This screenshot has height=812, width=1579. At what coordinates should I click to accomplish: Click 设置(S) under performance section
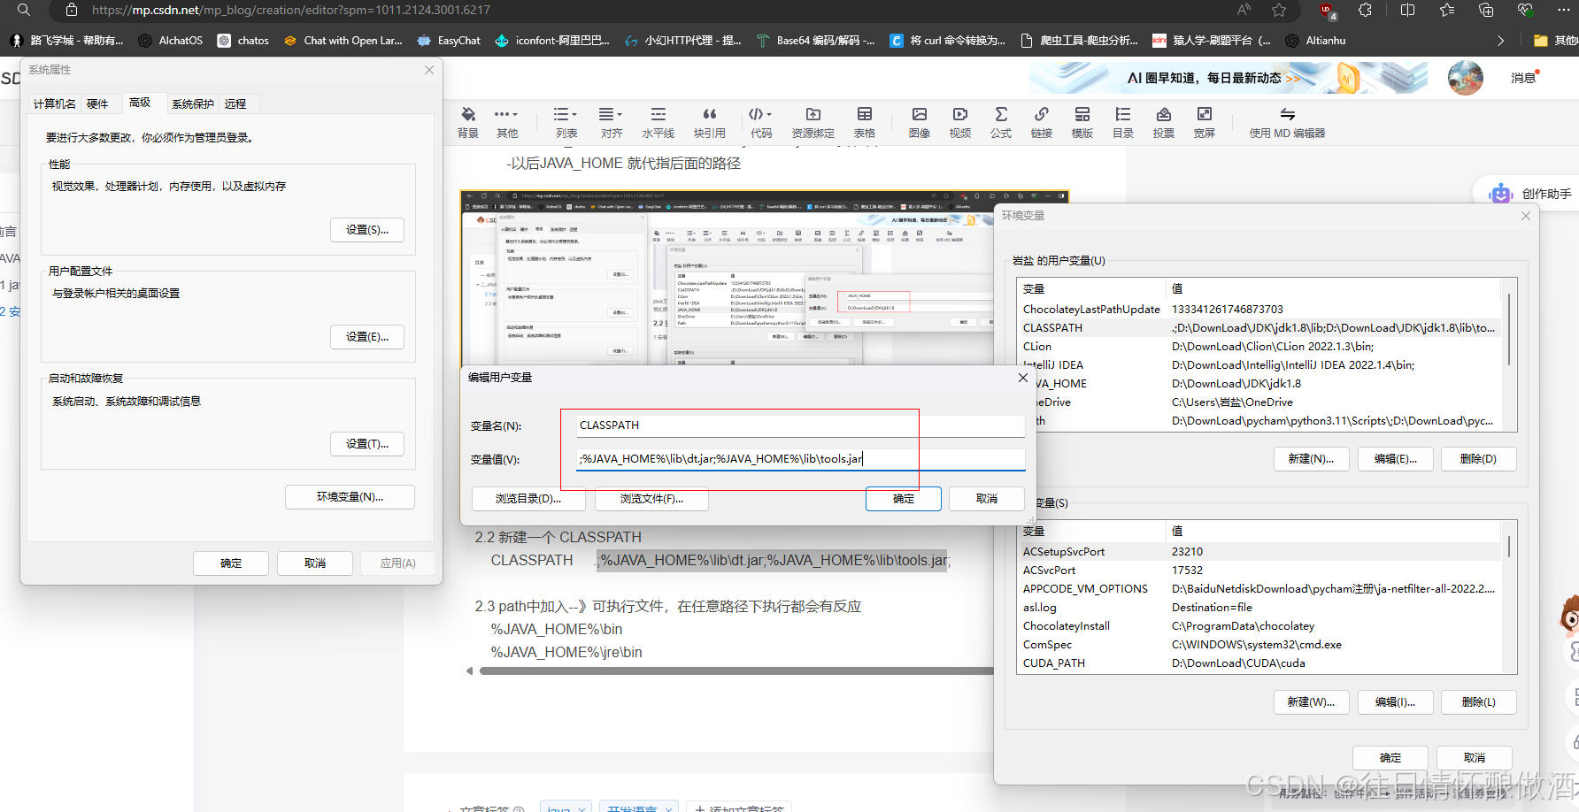click(x=367, y=230)
